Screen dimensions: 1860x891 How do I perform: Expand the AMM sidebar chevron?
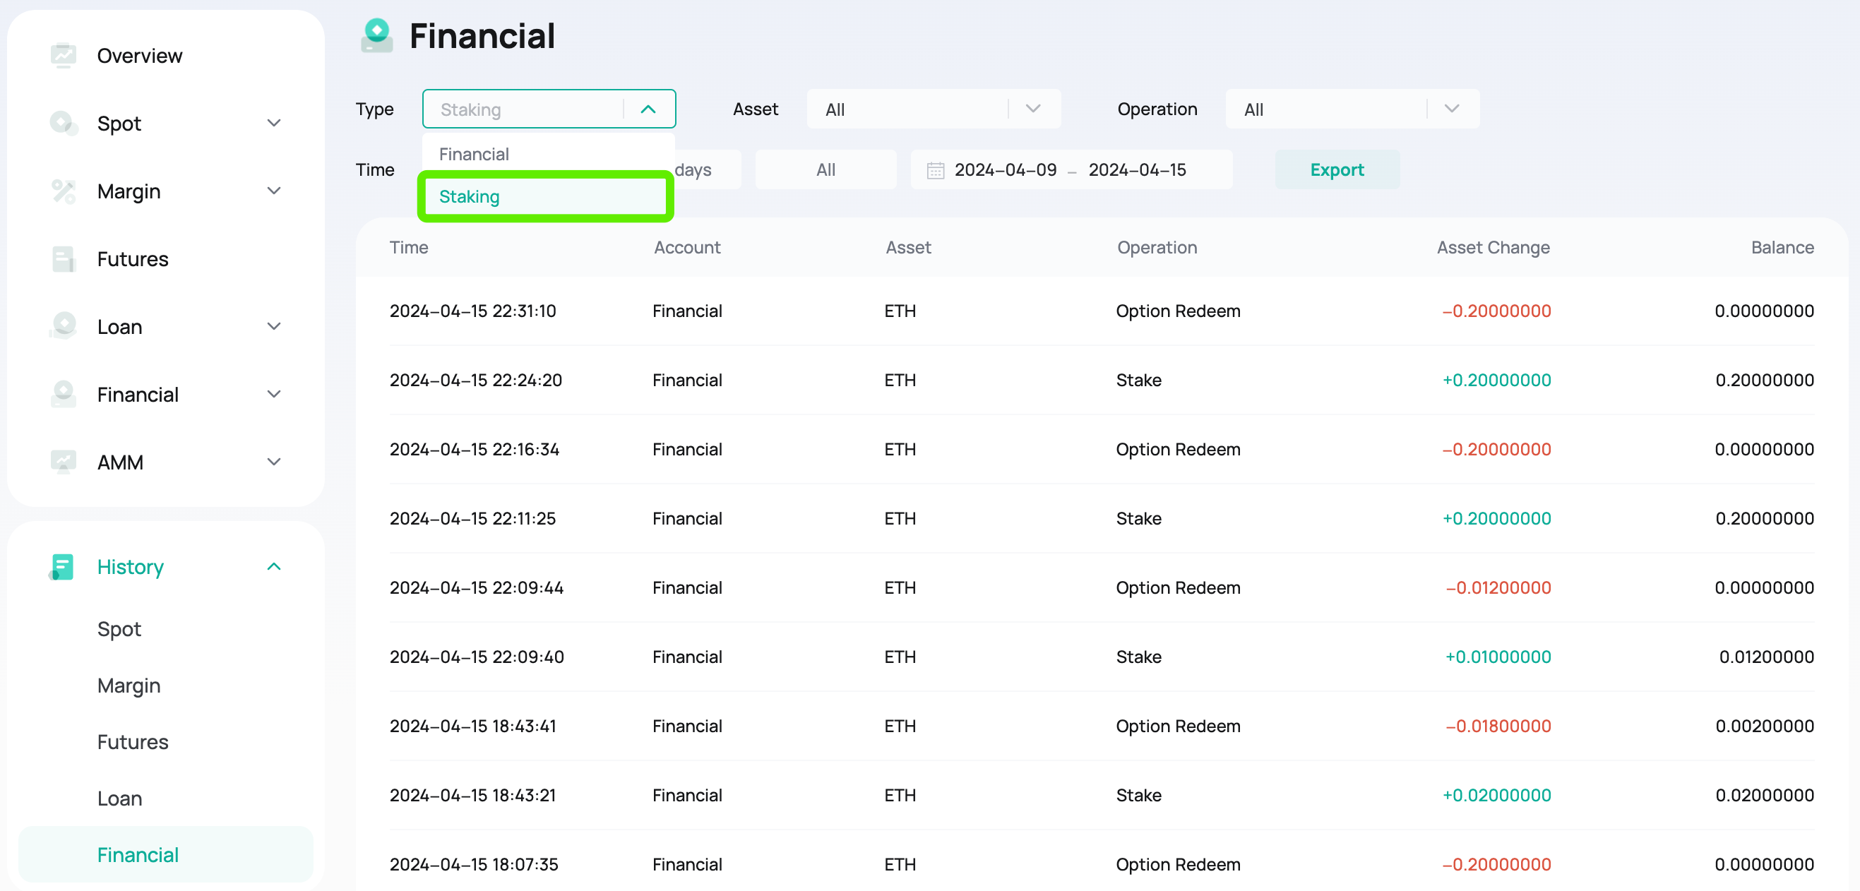point(274,462)
